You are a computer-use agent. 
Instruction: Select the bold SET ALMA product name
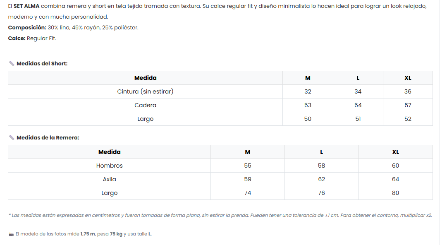tap(26, 6)
